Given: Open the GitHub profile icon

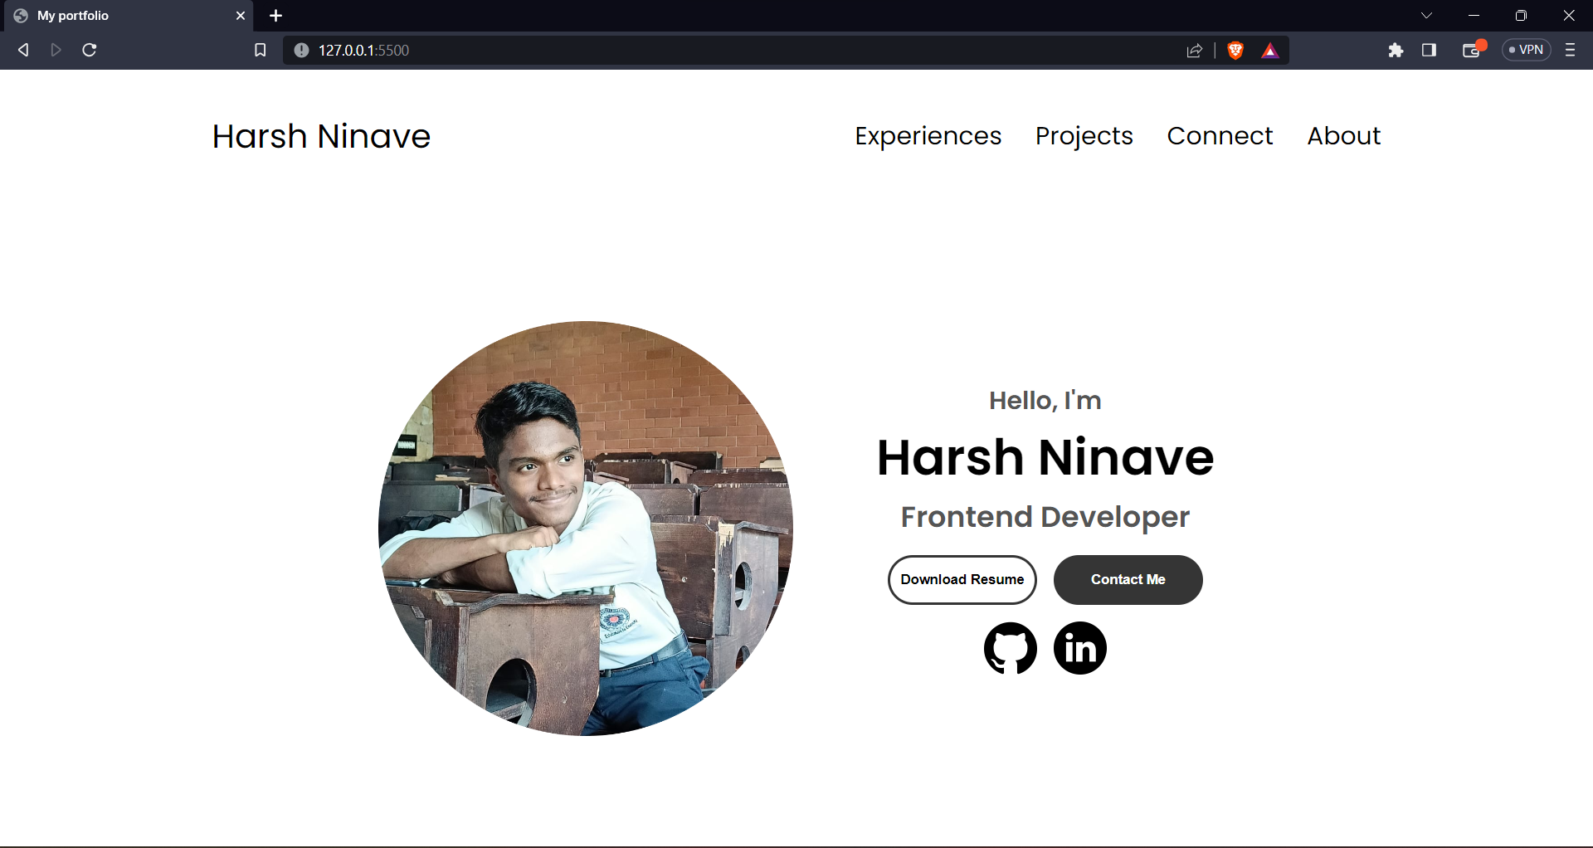Looking at the screenshot, I should click(x=1010, y=648).
